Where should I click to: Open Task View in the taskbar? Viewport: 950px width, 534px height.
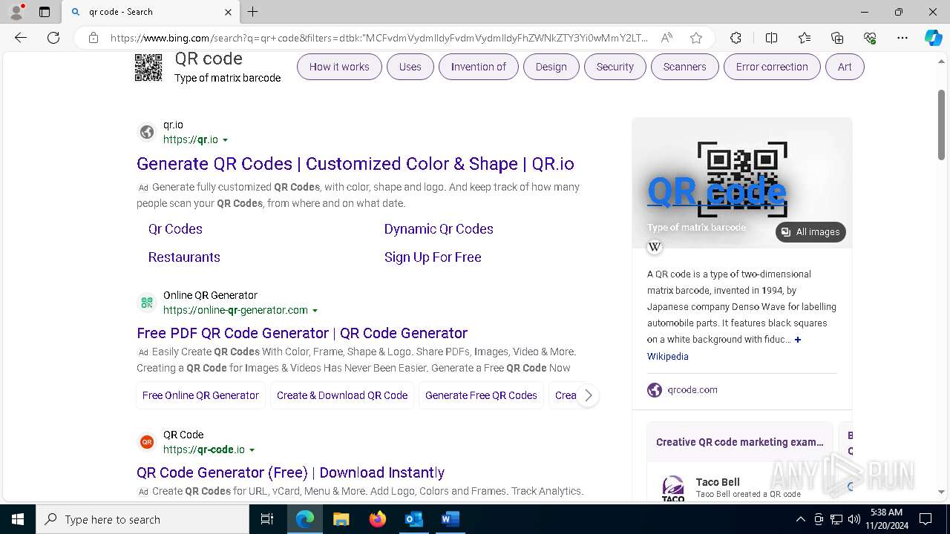click(x=267, y=519)
